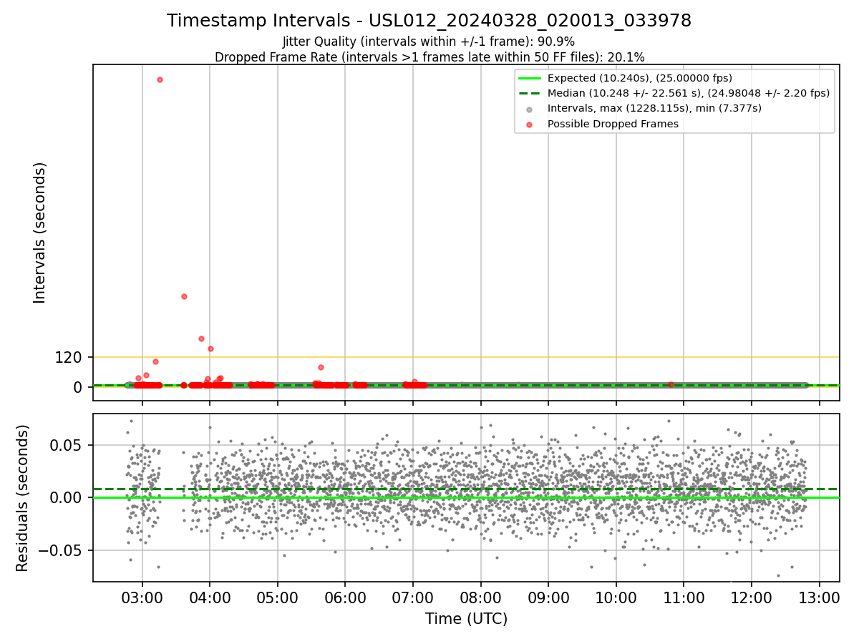
Task: Click the 'Intervals (seconds)' y-axis label
Action: pos(40,233)
